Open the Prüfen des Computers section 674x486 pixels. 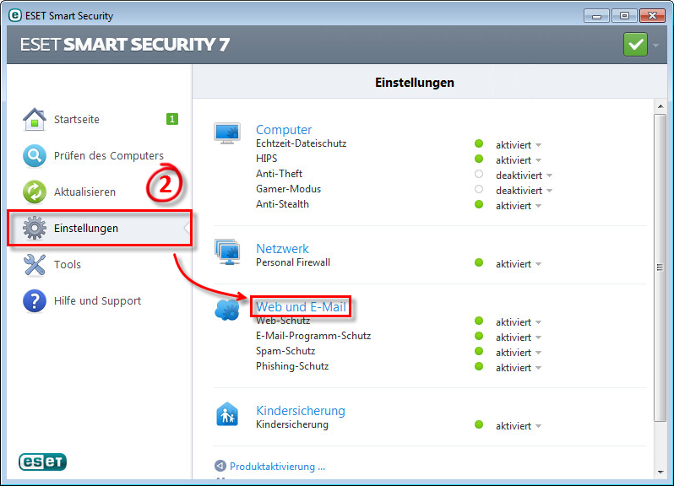coord(108,156)
